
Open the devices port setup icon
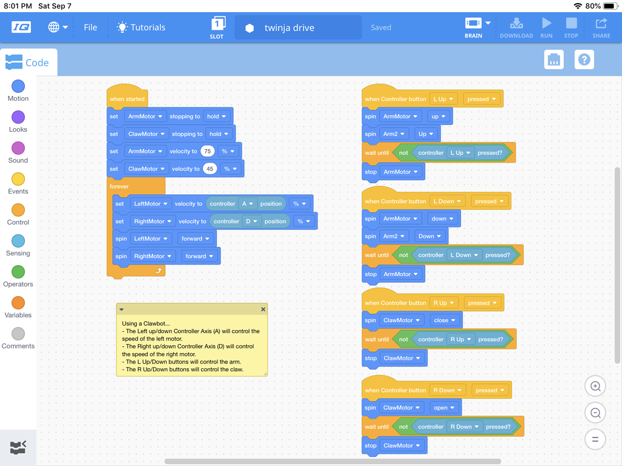(554, 59)
